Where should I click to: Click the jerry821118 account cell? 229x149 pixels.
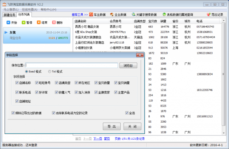[x=117, y=42]
